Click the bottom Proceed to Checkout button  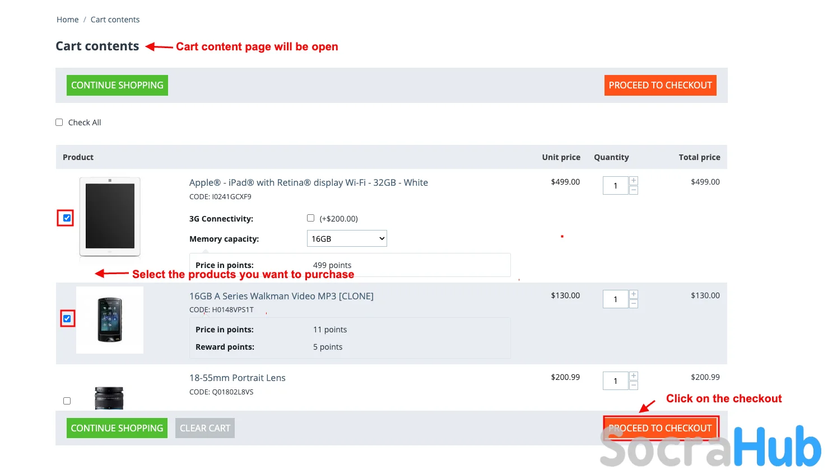(660, 428)
